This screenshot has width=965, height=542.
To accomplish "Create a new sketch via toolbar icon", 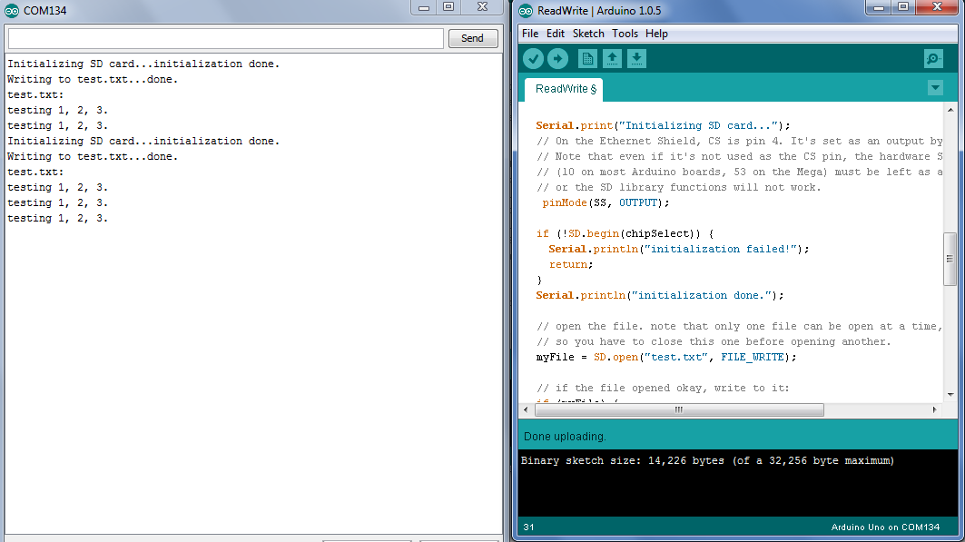I will tap(587, 59).
